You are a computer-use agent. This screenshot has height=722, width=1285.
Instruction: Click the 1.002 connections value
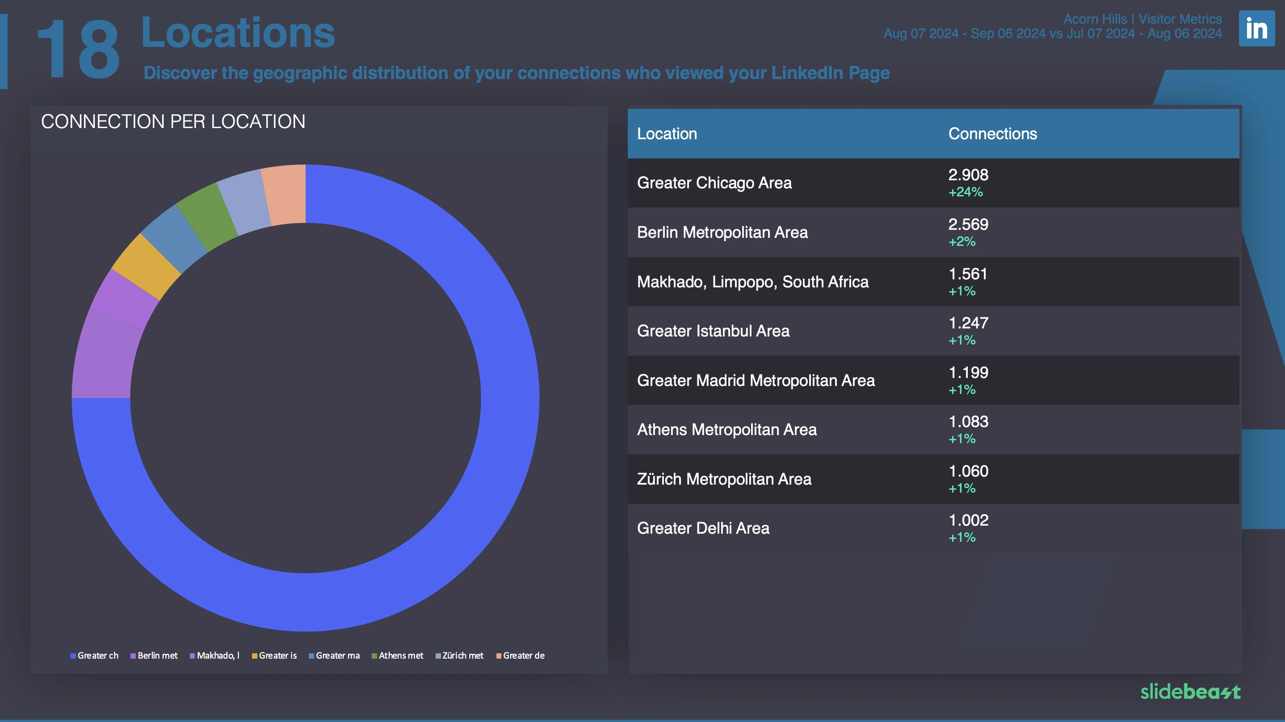pos(968,520)
